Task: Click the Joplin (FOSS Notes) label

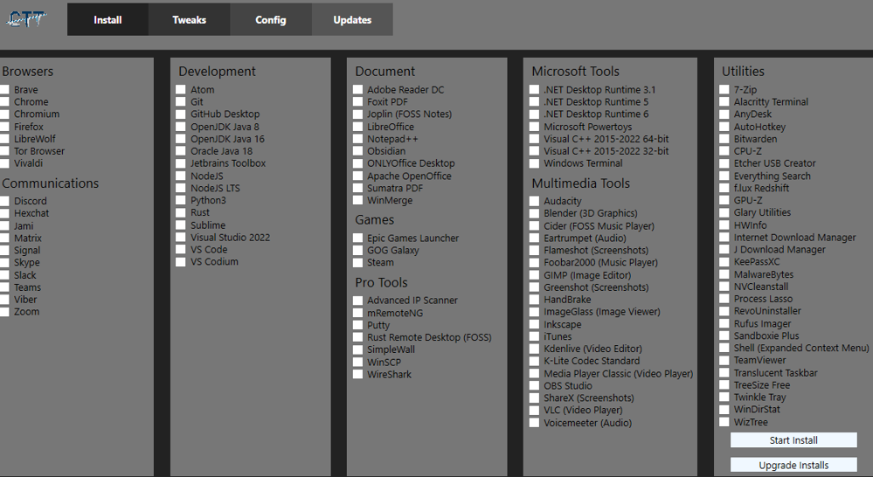Action: [409, 114]
